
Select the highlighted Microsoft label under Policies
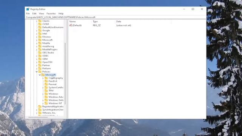pyautogui.click(x=50, y=75)
